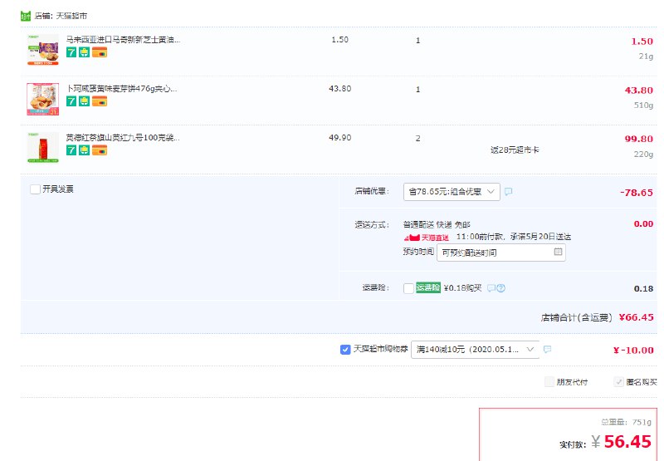Uncheck the 天猫超市购物券 coupon checkbox

point(345,350)
